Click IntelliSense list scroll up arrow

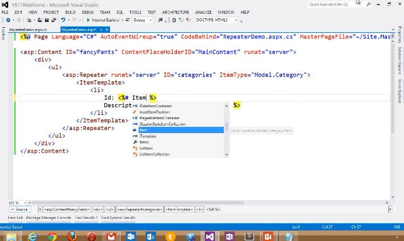226,105
